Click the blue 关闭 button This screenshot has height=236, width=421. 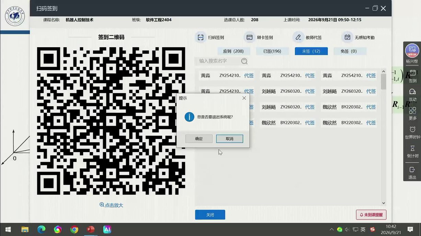click(210, 215)
